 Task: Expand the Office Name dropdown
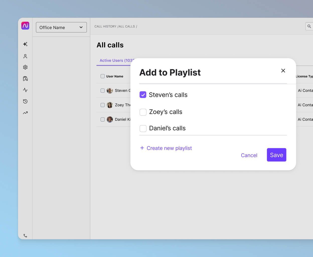[61, 27]
